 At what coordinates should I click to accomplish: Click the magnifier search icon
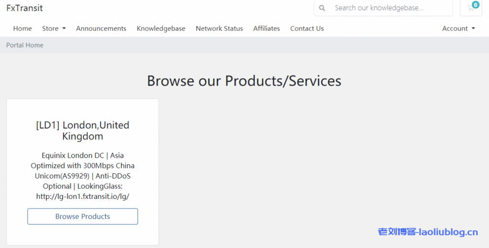pyautogui.click(x=322, y=8)
